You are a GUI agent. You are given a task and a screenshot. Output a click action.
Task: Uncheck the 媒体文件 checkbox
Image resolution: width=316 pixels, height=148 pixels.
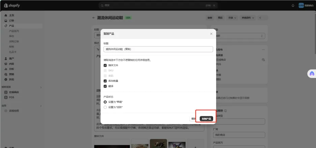click(105, 65)
